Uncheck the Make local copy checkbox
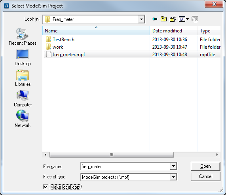 (x=46, y=187)
